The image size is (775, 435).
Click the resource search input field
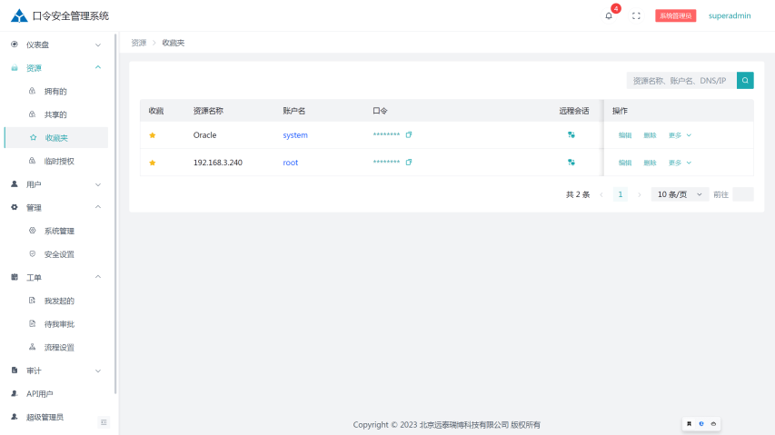(x=681, y=81)
